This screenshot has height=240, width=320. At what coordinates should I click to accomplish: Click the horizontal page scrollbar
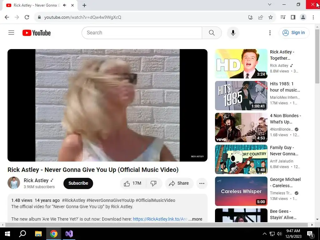click(156, 225)
